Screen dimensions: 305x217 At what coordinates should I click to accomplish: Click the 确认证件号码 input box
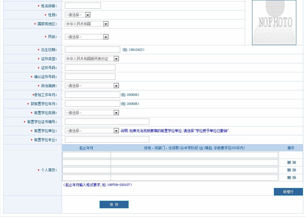pyautogui.click(x=90, y=77)
